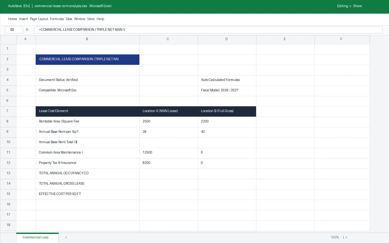
Task: Click the Share button
Action: pyautogui.click(x=358, y=6)
